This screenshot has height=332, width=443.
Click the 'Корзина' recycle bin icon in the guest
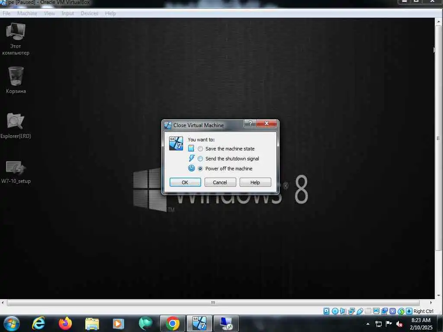pos(16,80)
